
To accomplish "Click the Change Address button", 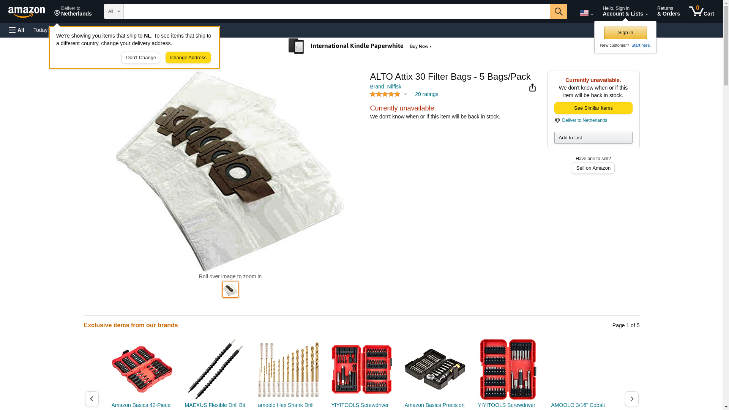I will click(188, 58).
